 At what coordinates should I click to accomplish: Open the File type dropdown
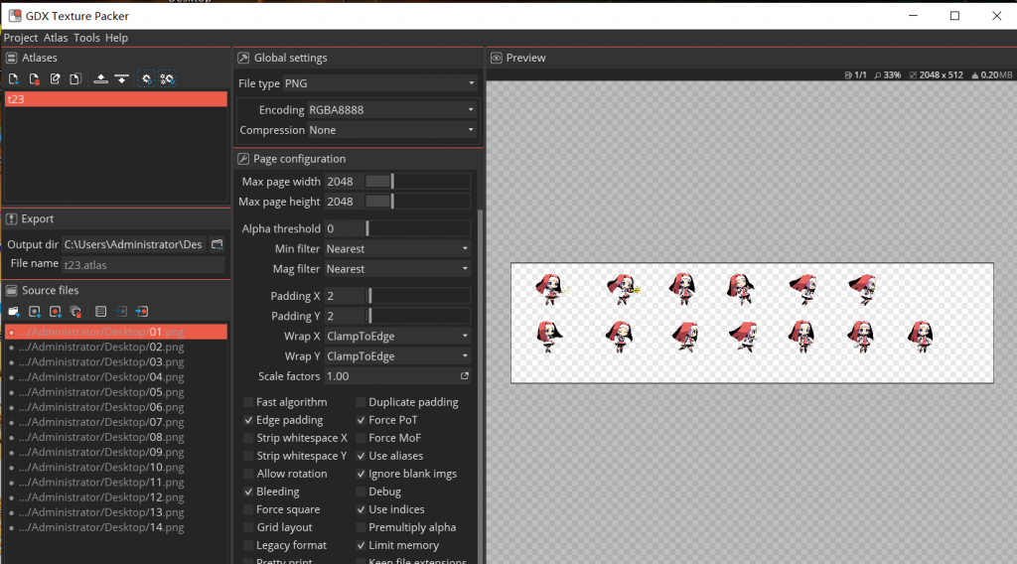(x=379, y=83)
